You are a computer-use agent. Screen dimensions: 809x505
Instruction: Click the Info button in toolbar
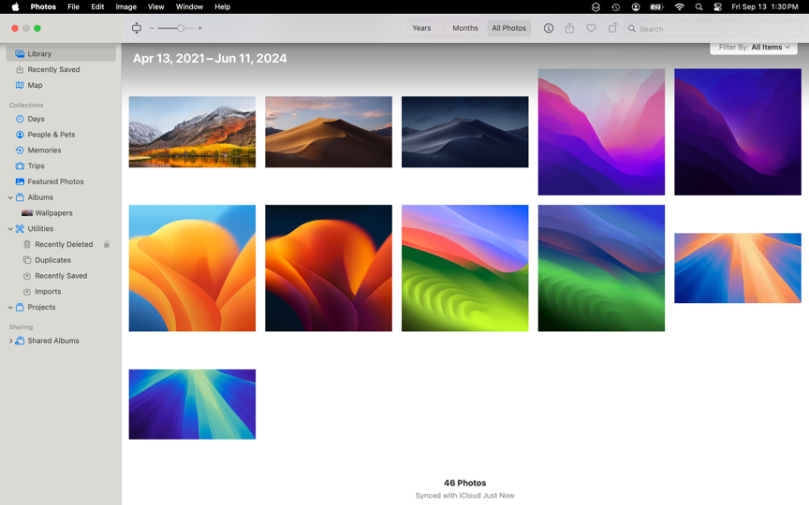pos(549,28)
